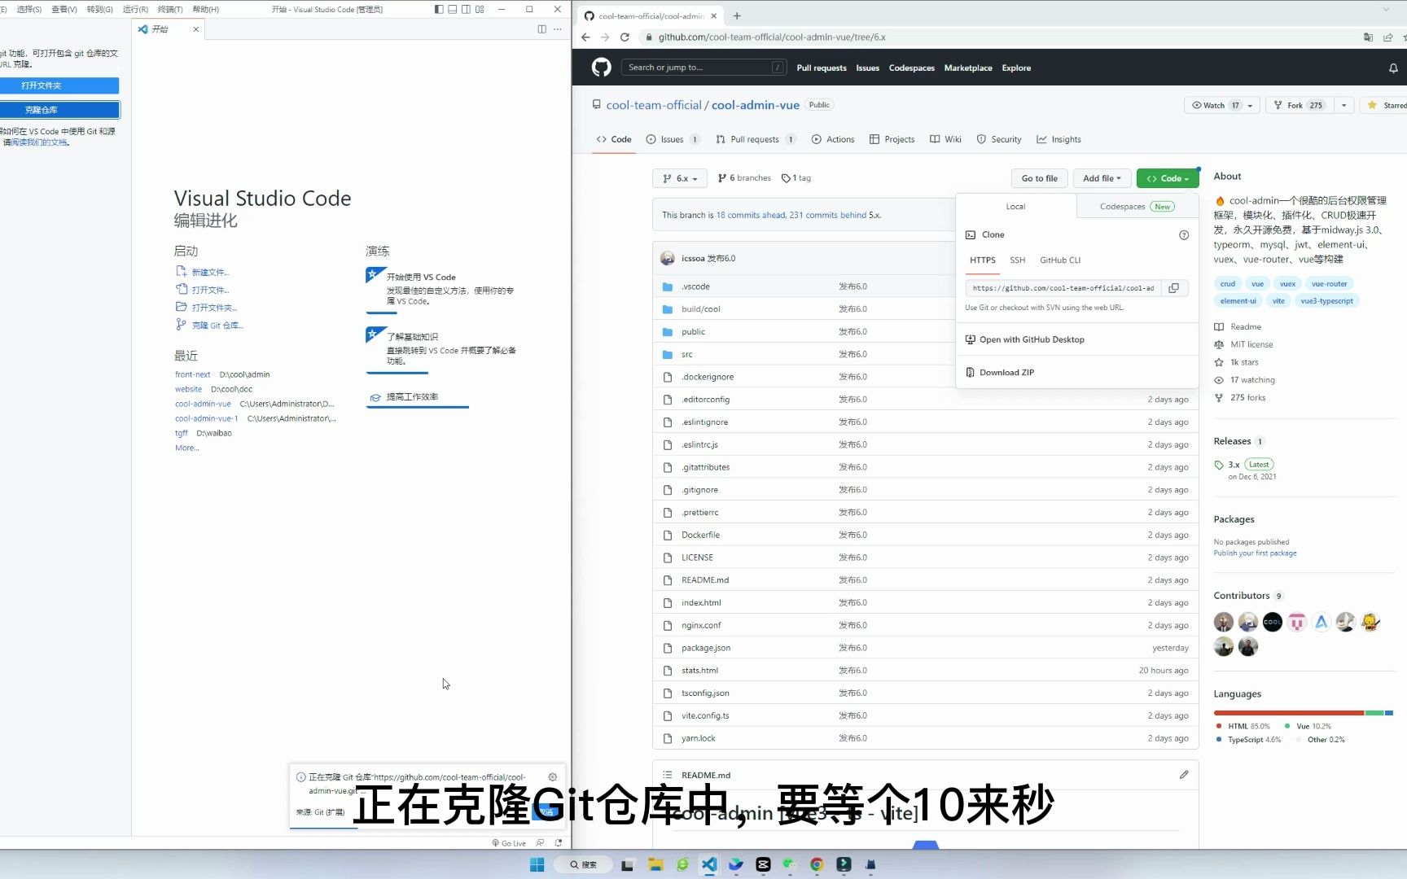Click the GitHub search input field

[x=704, y=68]
